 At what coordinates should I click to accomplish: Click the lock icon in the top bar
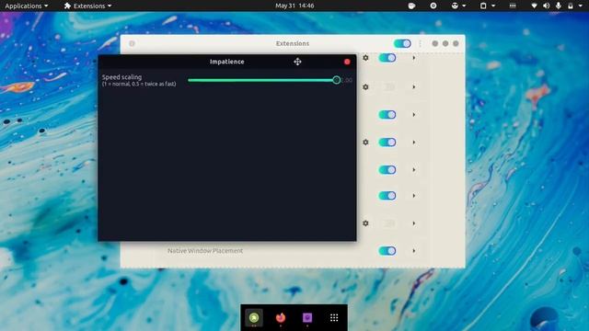[x=571, y=6]
